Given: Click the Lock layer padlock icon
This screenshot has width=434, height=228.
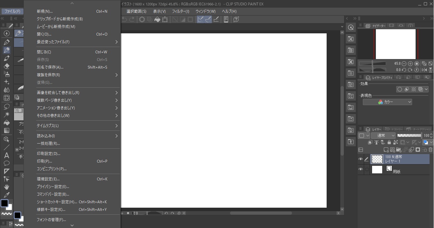Looking at the screenshot, I should click(x=389, y=143).
